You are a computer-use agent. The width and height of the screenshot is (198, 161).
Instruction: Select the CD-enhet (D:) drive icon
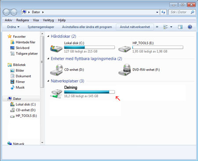[x=57, y=70]
